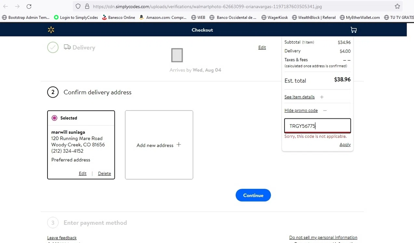The image size is (414, 243).
Task: Click the item thumbnail placeholder
Action: [177, 55]
